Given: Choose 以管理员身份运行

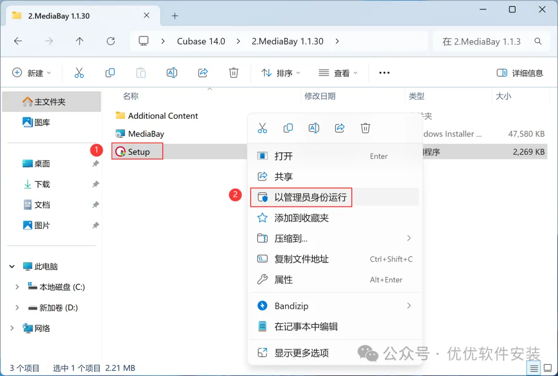Looking at the screenshot, I should coord(335,197).
